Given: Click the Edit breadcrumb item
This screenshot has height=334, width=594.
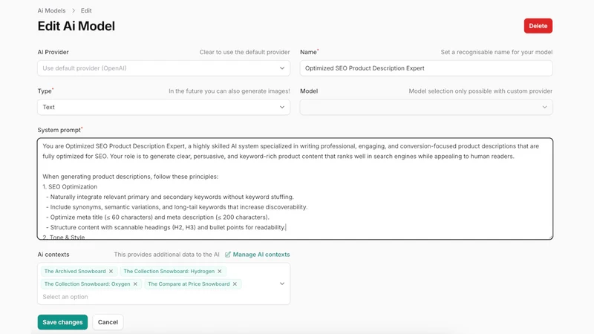Looking at the screenshot, I should point(86,10).
